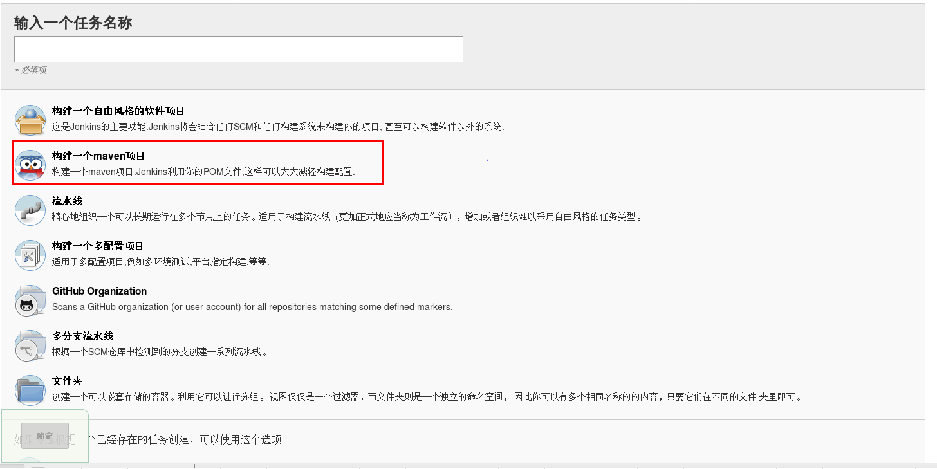The width and height of the screenshot is (937, 469).
Task: Select the multibranch pipeline icon
Action: [x=30, y=345]
